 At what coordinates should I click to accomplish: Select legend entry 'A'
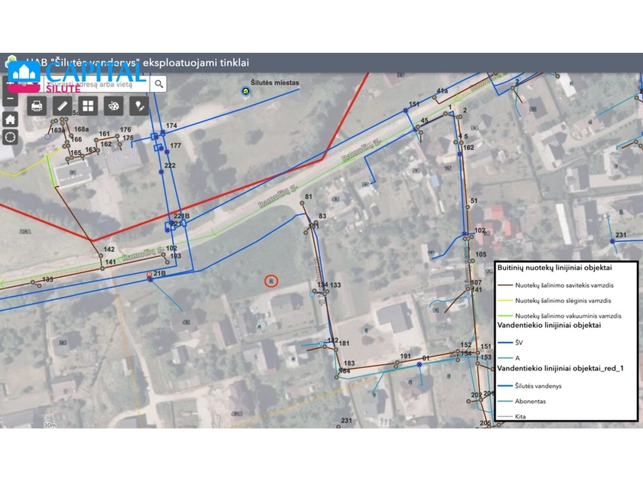pyautogui.click(x=517, y=358)
